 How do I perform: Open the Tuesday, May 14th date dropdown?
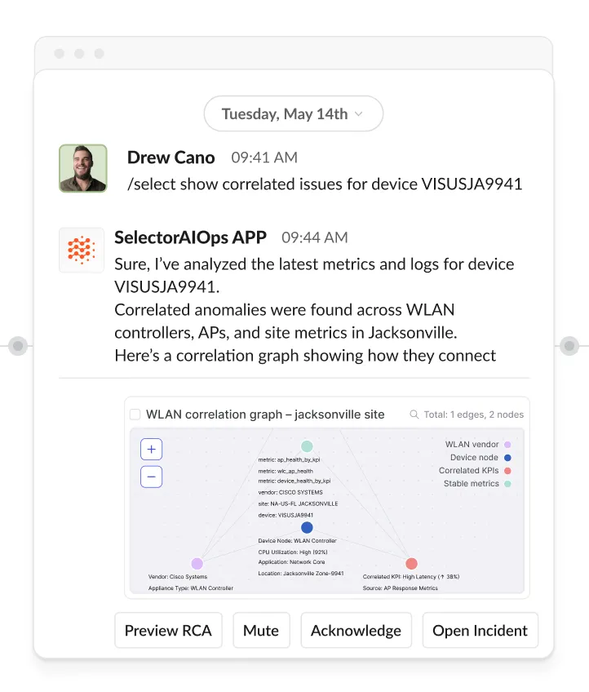(x=293, y=114)
